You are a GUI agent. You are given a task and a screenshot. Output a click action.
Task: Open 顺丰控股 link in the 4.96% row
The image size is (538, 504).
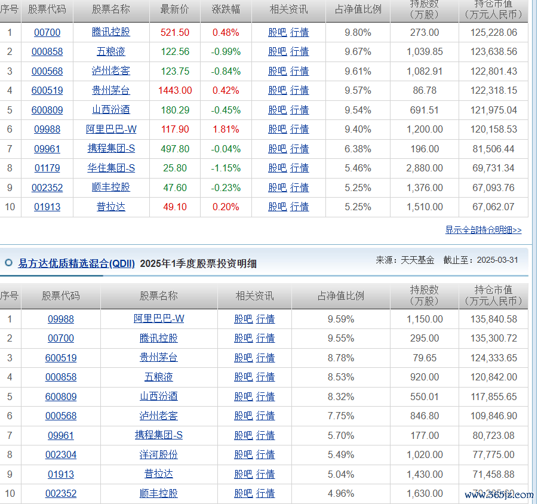click(158, 493)
